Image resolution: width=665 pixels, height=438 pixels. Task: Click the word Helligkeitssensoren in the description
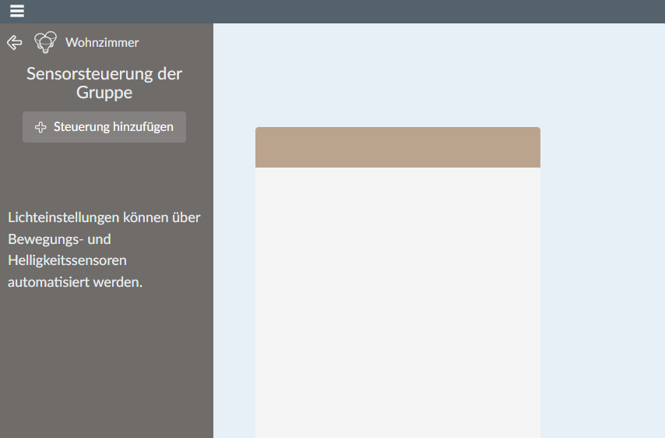point(67,260)
